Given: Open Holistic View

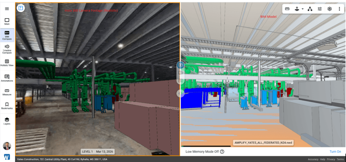Looking at the screenshot, I should (x=7, y=63).
